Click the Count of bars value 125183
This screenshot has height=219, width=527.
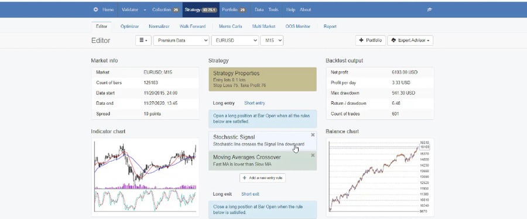150,83
